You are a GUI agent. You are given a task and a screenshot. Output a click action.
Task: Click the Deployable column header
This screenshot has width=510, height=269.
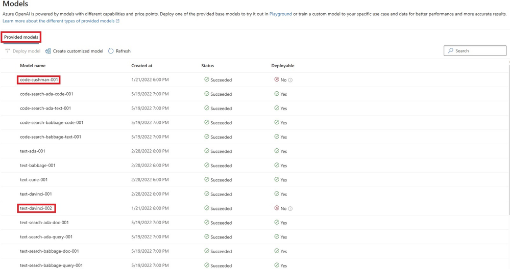coord(283,66)
